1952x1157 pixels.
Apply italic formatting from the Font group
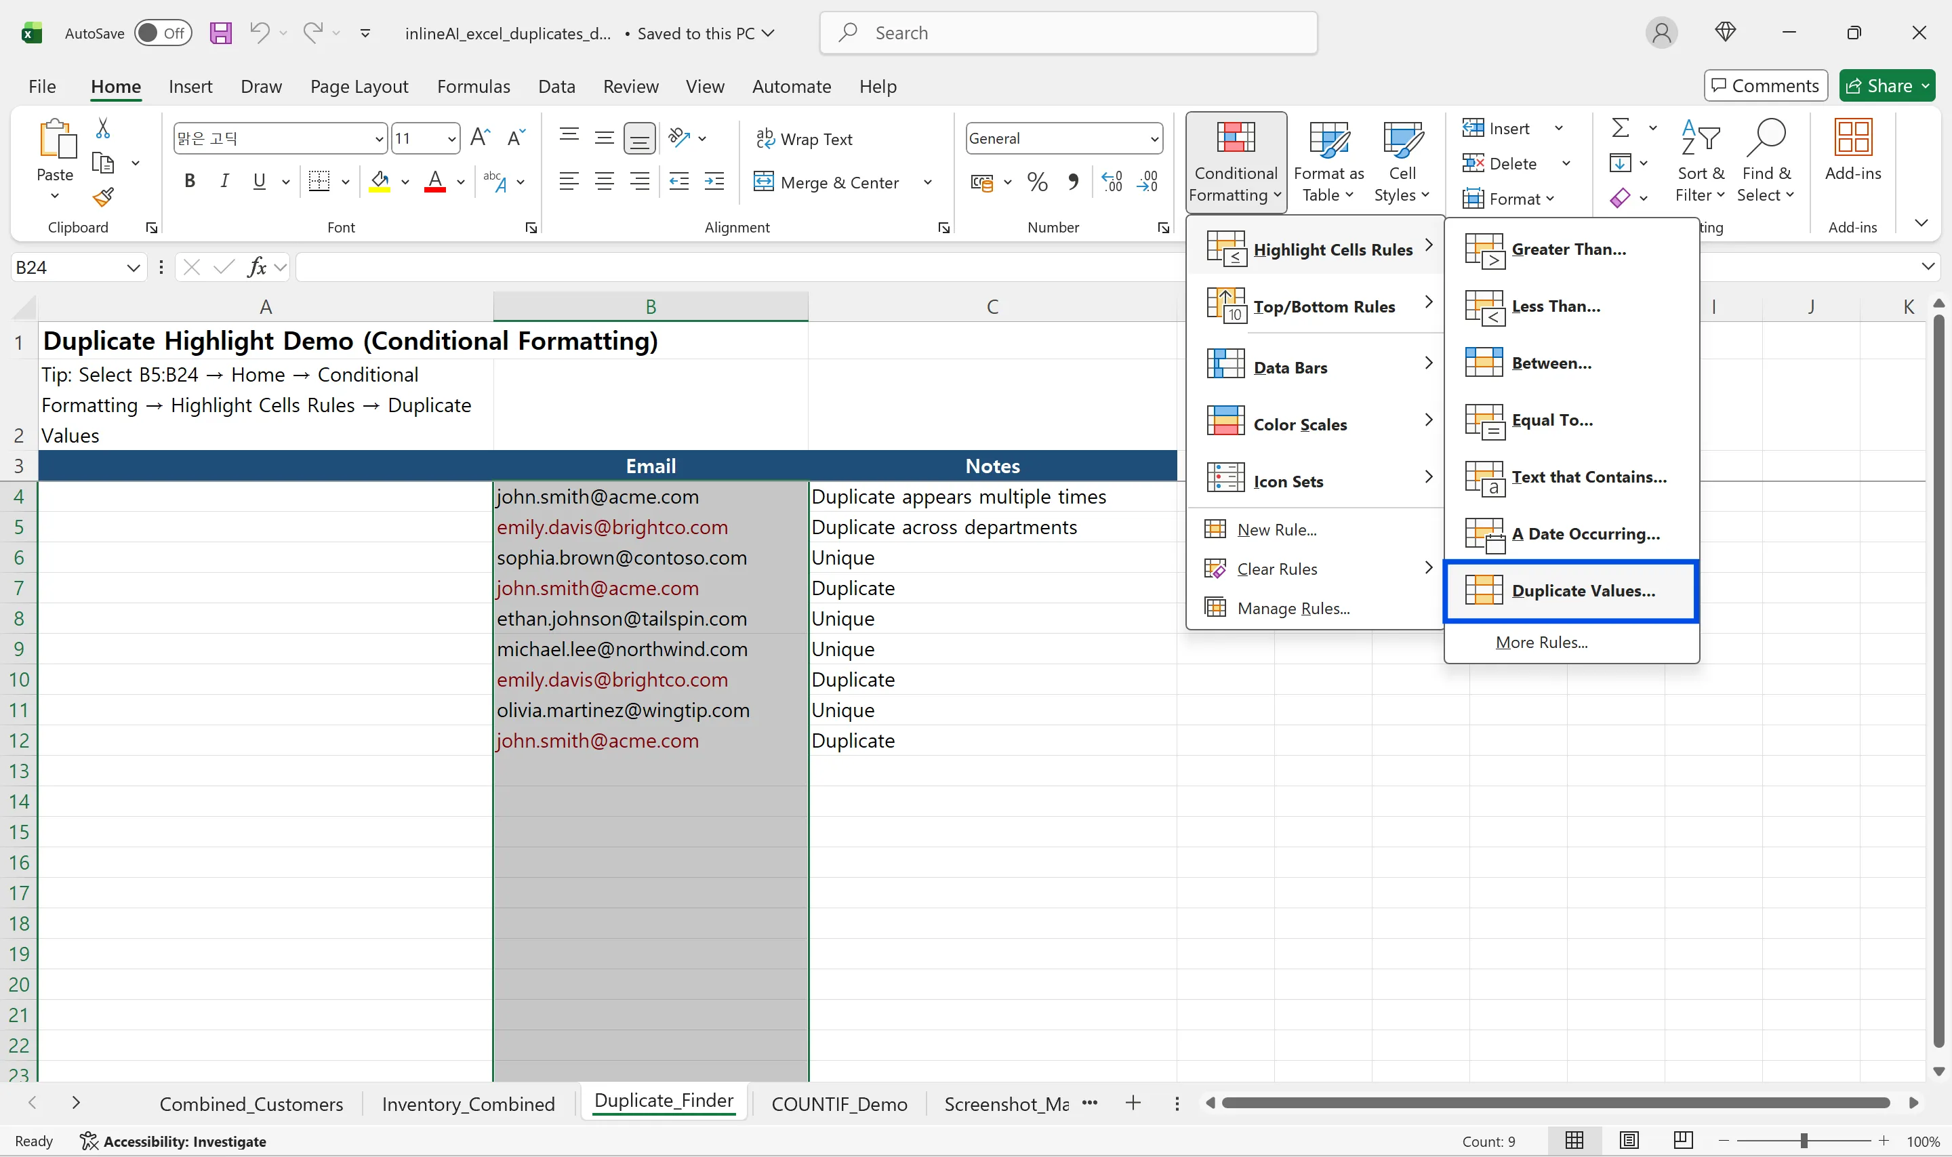pos(224,181)
